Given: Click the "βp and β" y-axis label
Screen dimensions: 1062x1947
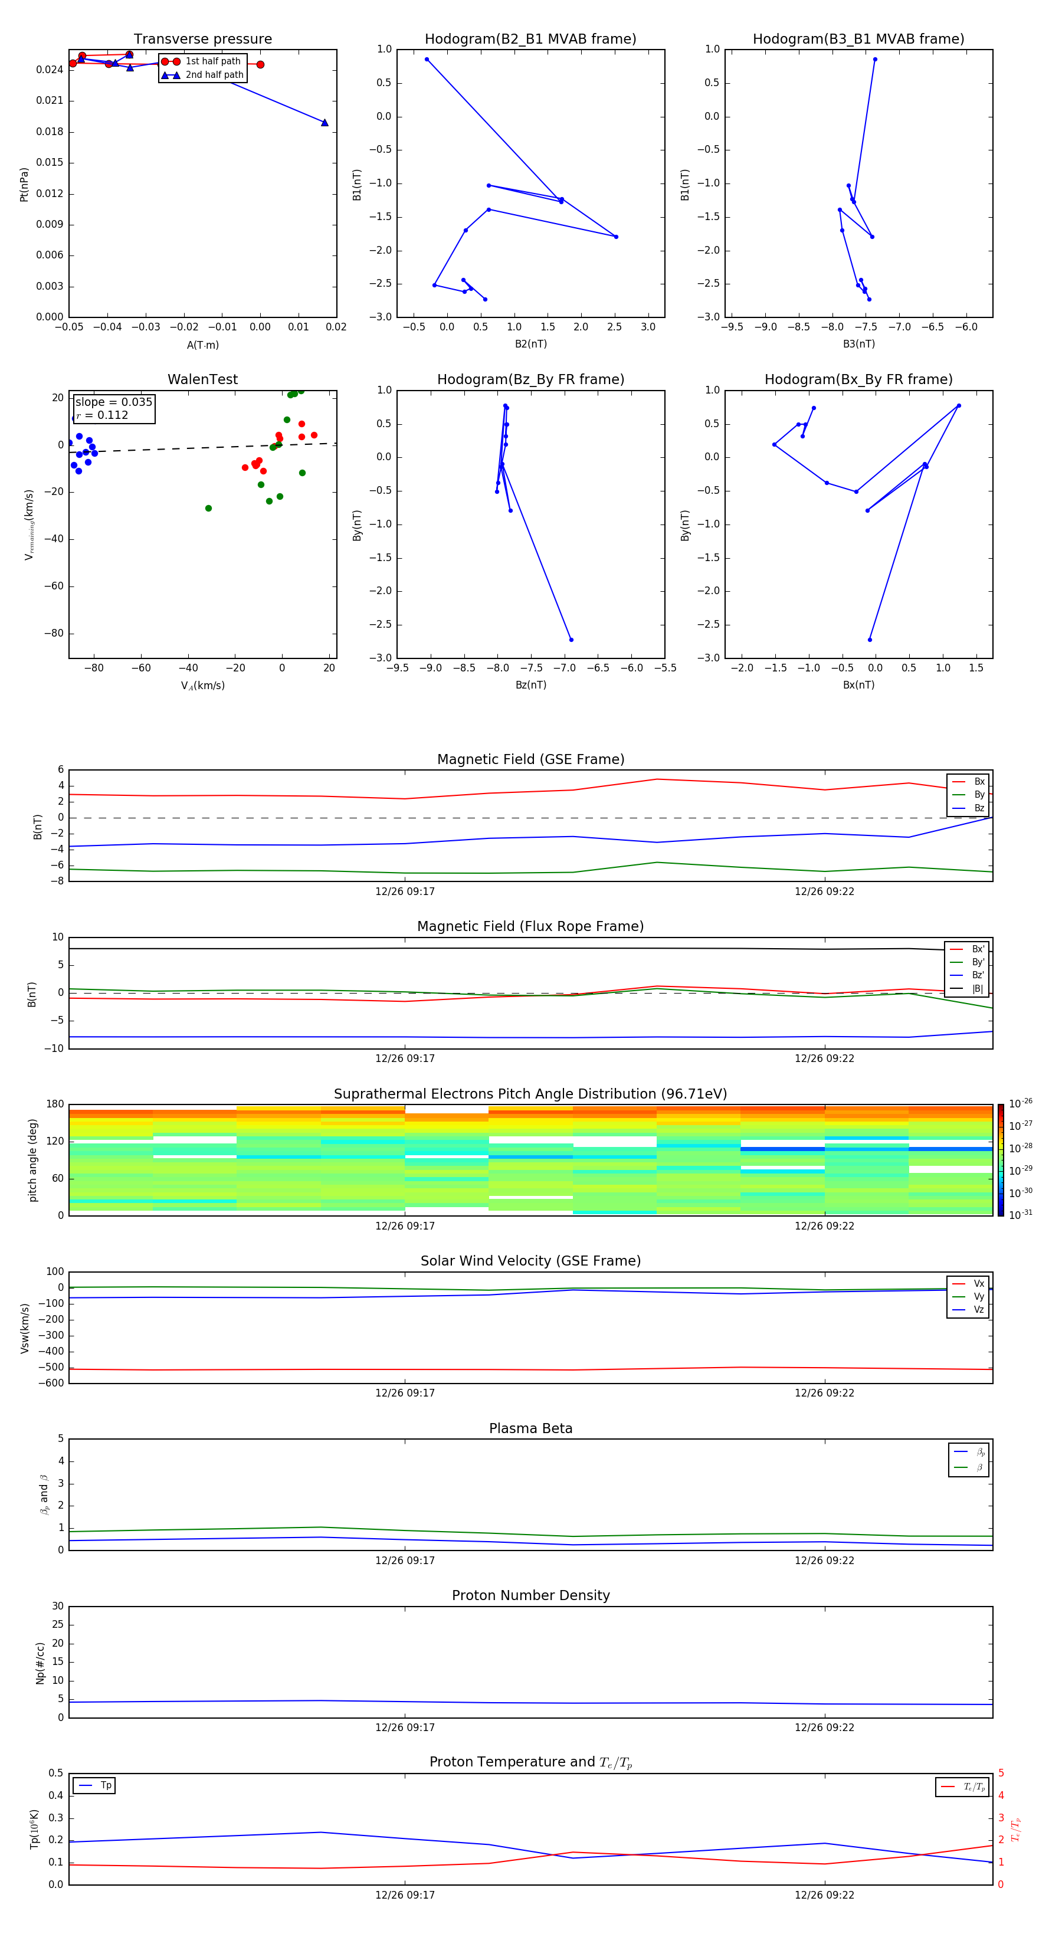Looking at the screenshot, I should (x=44, y=1495).
